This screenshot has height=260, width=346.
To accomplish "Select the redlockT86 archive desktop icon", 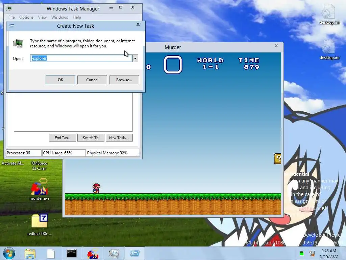I will click(x=40, y=224).
